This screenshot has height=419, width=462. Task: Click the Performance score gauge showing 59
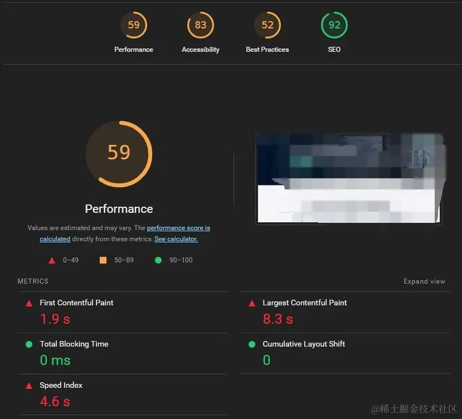134,25
